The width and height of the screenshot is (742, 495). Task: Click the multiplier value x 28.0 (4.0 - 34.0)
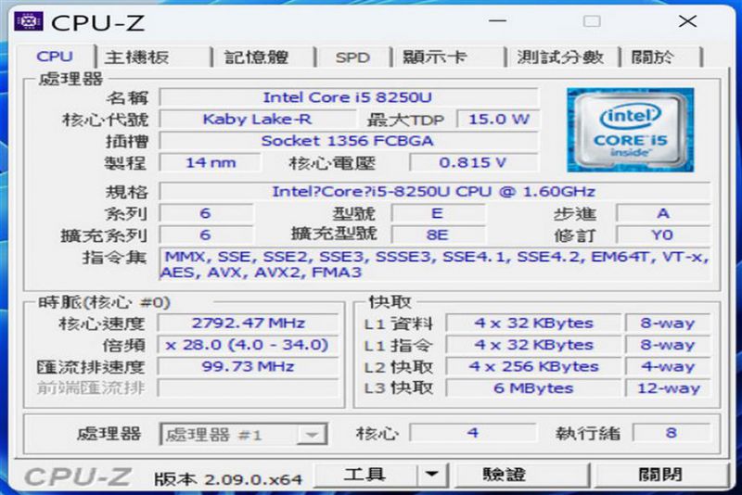click(x=248, y=345)
